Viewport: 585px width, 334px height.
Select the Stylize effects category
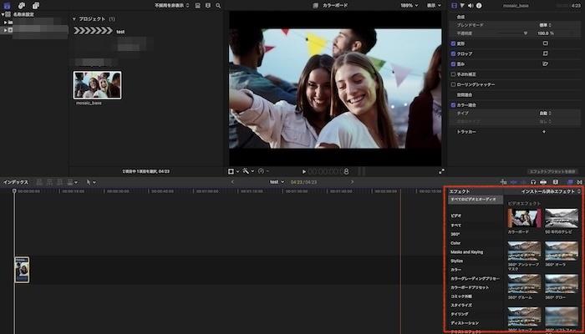coord(457,261)
